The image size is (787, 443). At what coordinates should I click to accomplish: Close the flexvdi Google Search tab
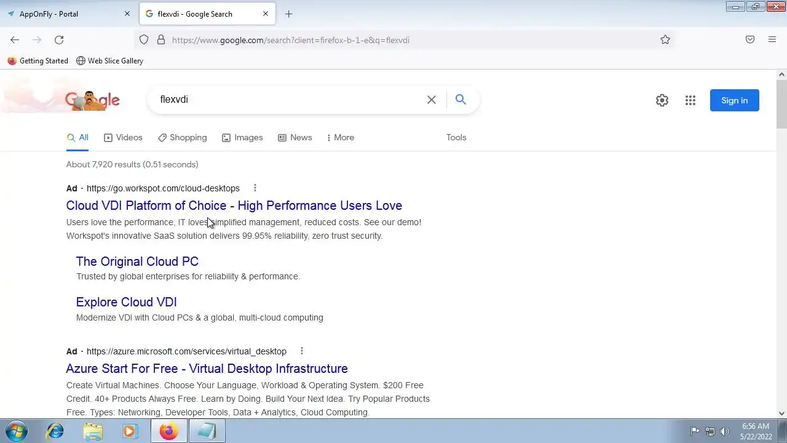point(266,14)
